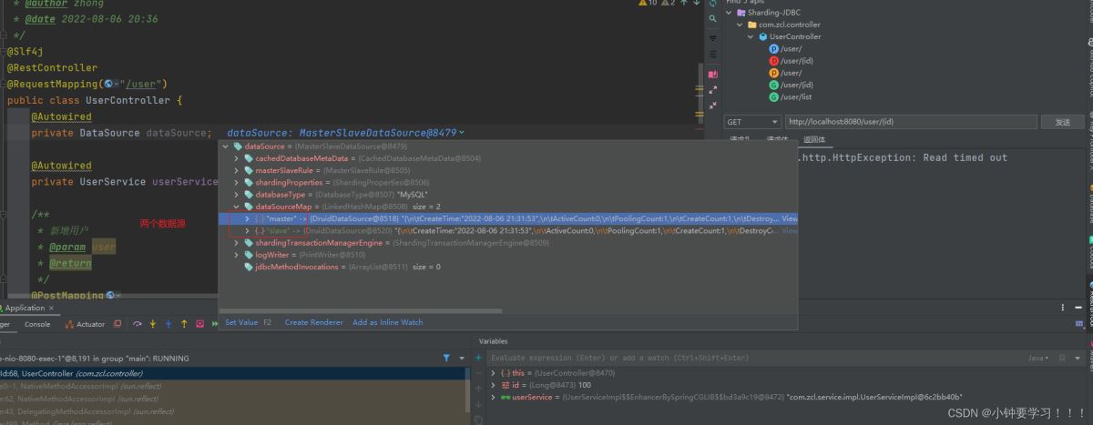
Task: Click the Step Over debugger icon
Action: [x=138, y=324]
